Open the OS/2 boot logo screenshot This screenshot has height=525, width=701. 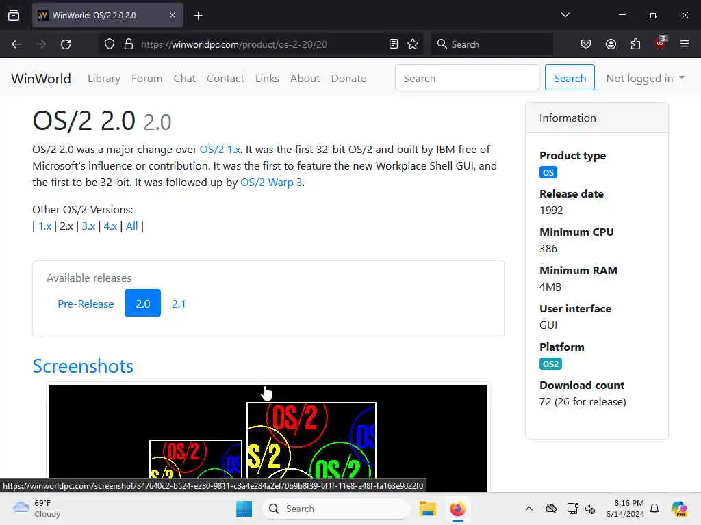pyautogui.click(x=268, y=438)
